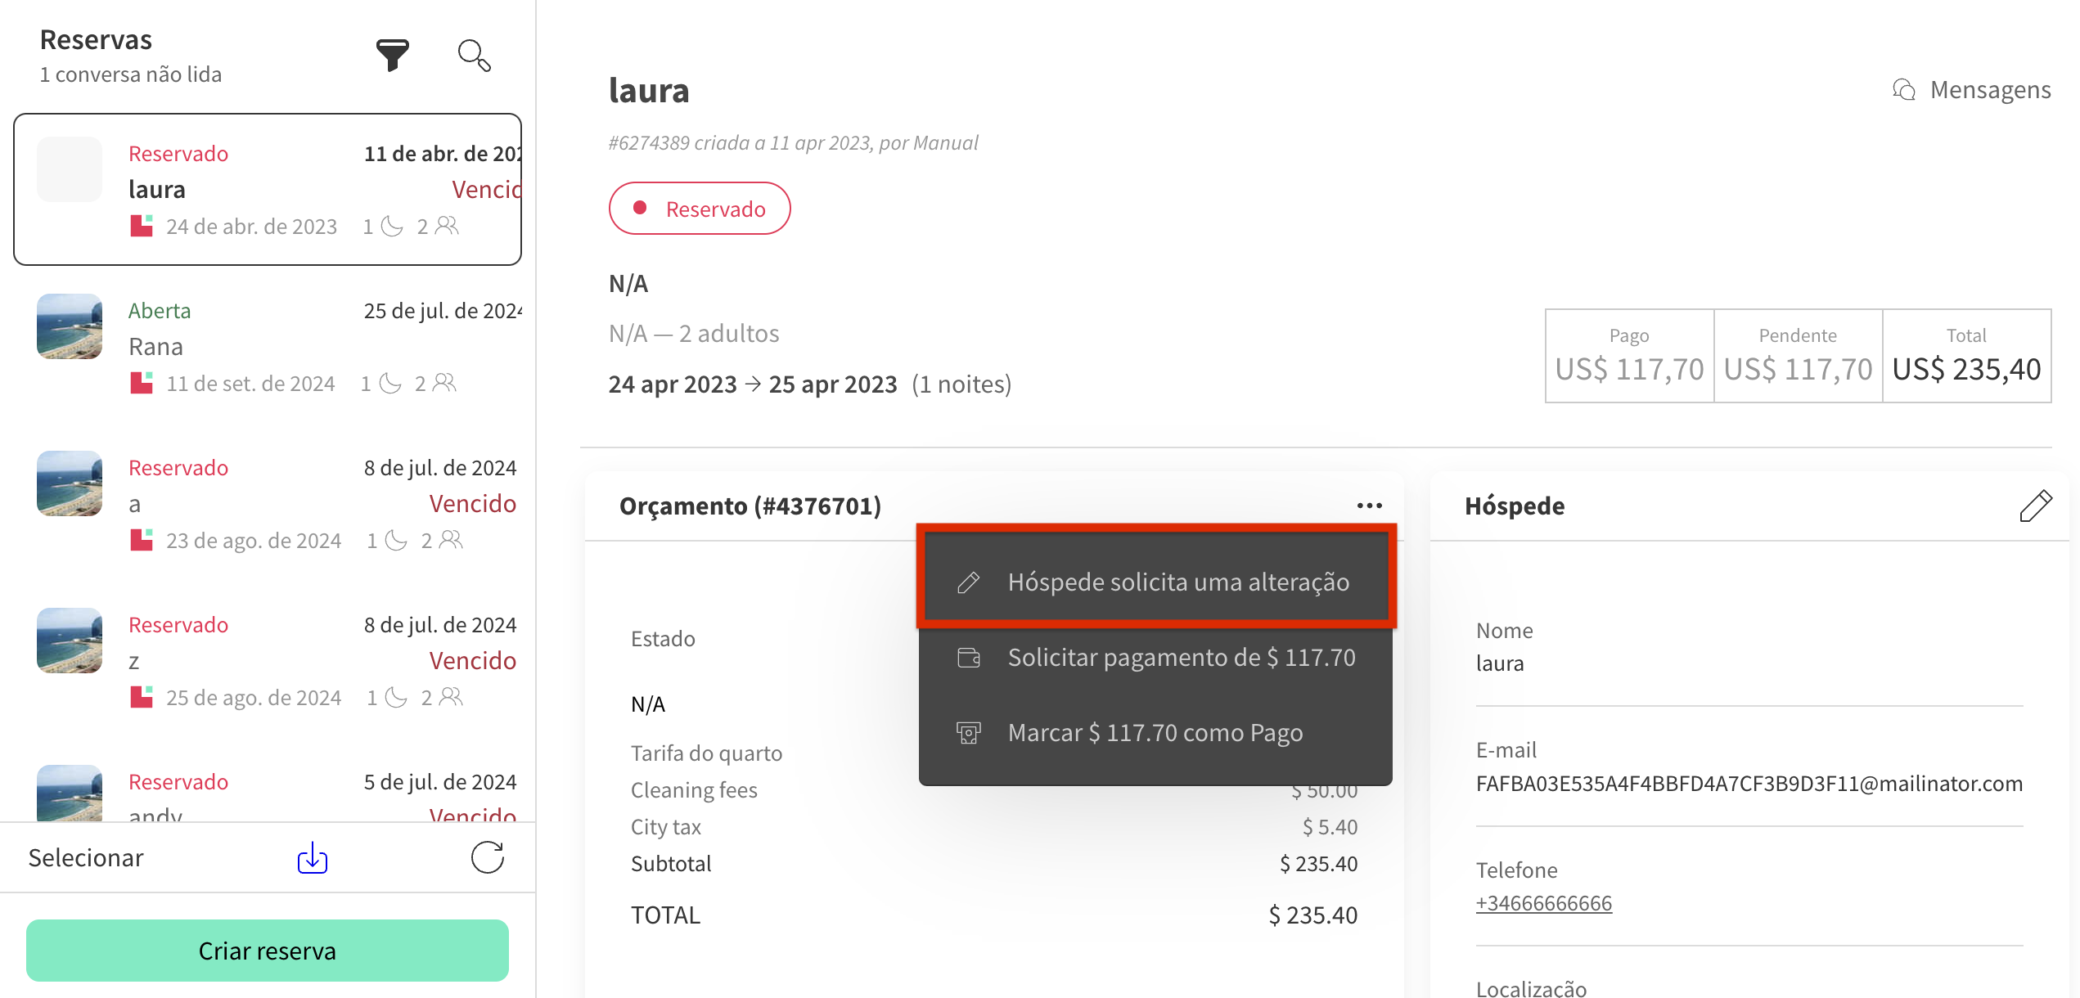Image resolution: width=2080 pixels, height=998 pixels.
Task: Click the Reservado status pill
Action: [x=700, y=208]
